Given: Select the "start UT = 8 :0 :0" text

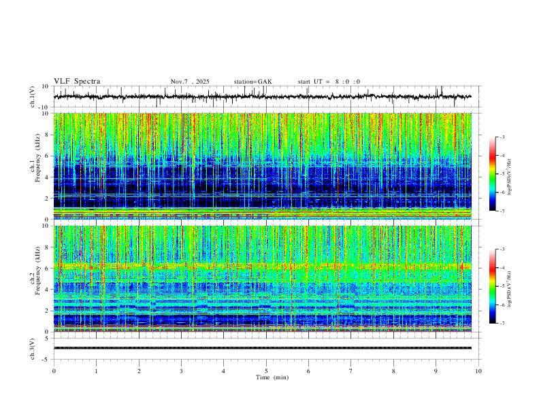Looking at the screenshot, I should pyautogui.click(x=329, y=82).
